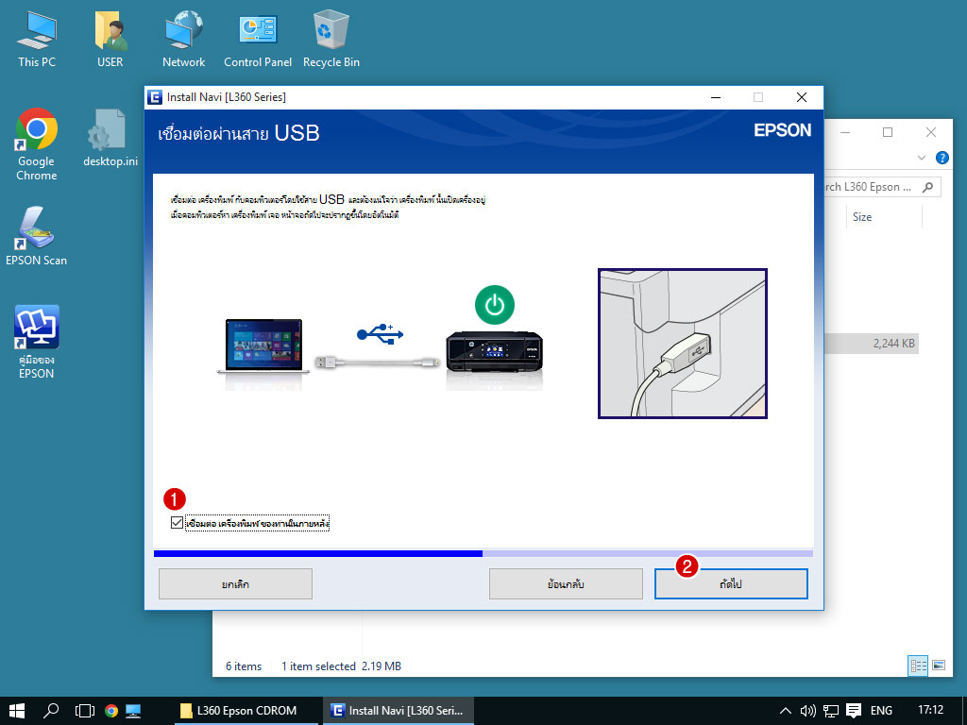
Task: Open the EPSON Scan desktop shortcut
Action: (x=37, y=234)
